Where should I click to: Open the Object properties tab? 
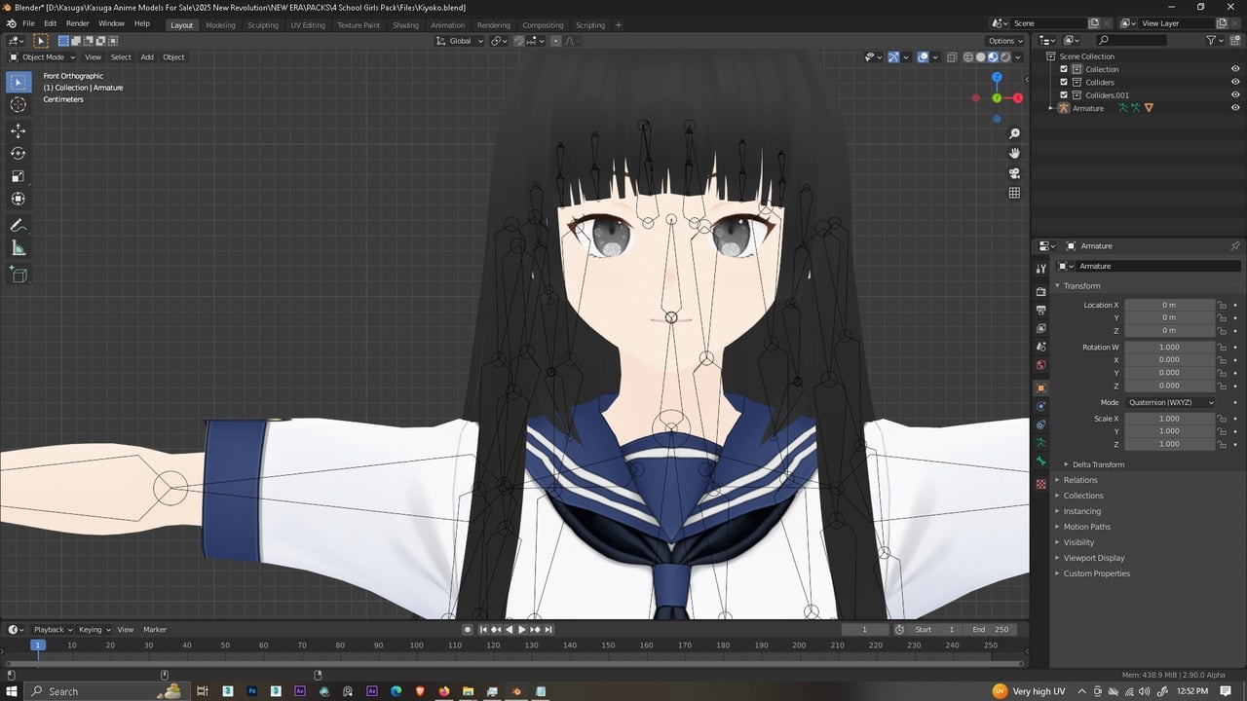[1041, 387]
